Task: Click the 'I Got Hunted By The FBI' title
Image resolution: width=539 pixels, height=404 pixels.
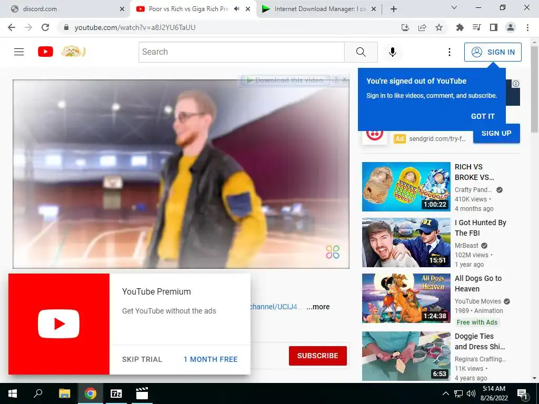Action: 480,228
